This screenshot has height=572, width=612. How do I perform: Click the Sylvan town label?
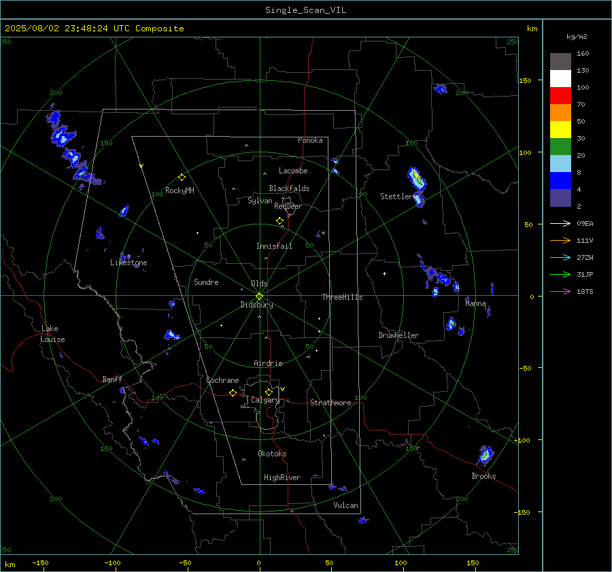click(x=260, y=201)
